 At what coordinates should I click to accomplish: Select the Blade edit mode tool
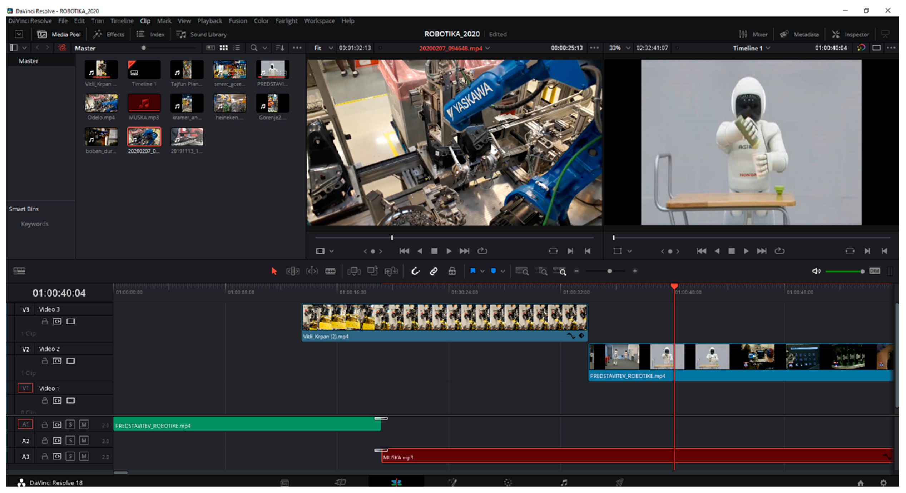[330, 271]
